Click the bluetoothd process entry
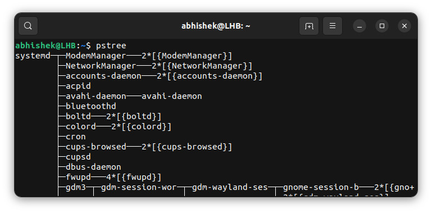 (x=91, y=106)
